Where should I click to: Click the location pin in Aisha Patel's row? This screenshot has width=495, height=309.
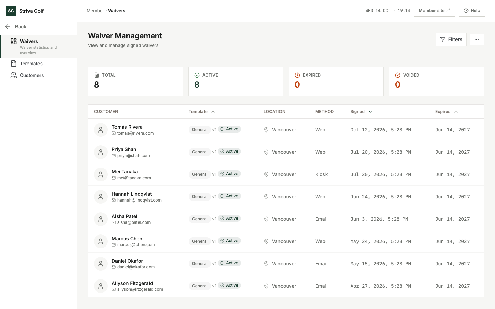266,219
